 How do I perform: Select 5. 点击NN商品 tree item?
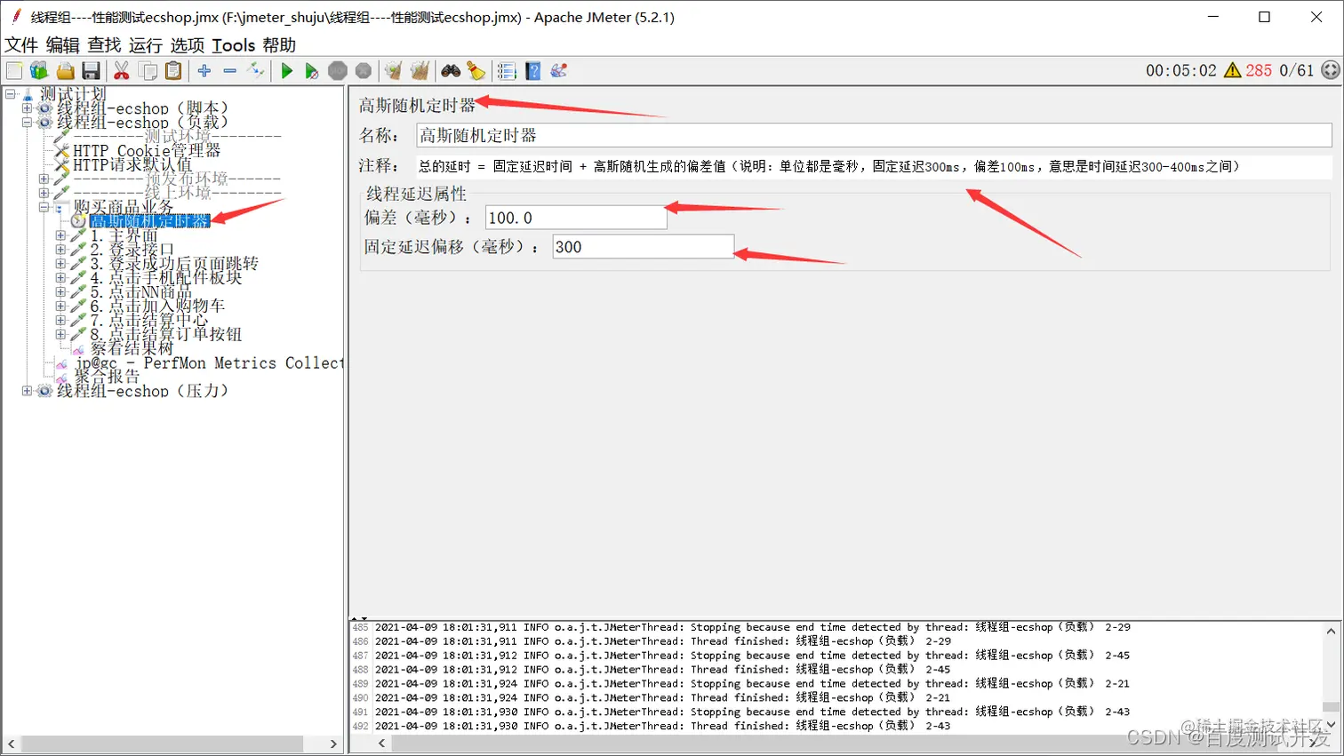tap(141, 291)
